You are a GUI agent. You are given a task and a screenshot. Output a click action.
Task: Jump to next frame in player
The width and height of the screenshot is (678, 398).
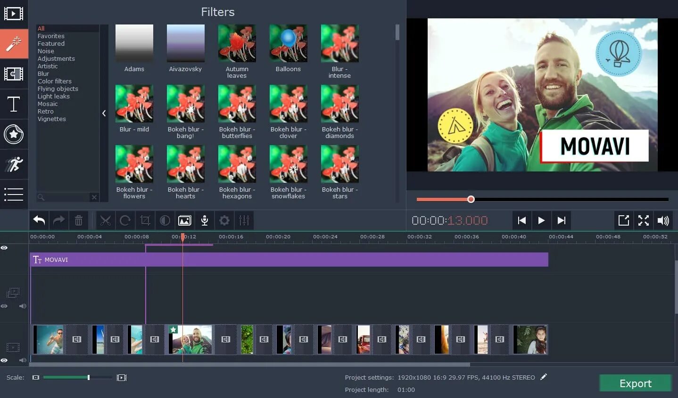[x=562, y=220]
